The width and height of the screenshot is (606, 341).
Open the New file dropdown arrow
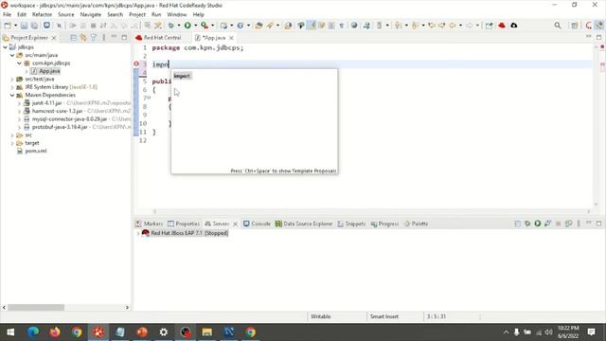15,26
